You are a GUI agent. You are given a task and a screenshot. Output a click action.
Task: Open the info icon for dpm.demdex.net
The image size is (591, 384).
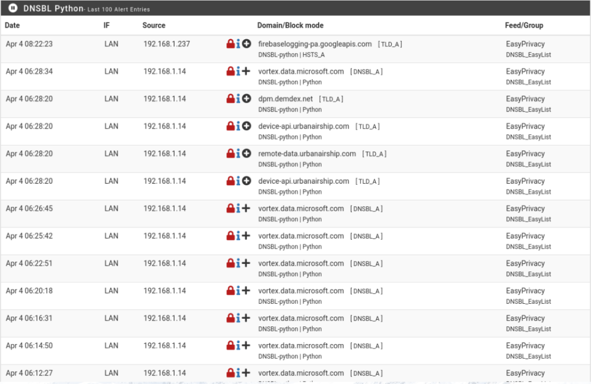click(x=238, y=99)
